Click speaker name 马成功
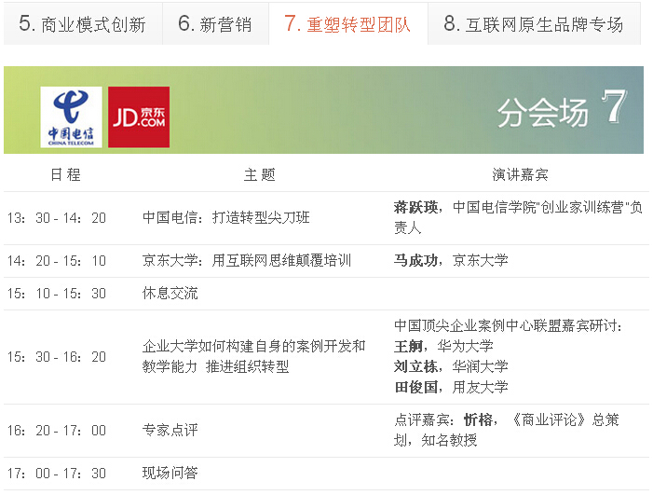 (x=416, y=260)
